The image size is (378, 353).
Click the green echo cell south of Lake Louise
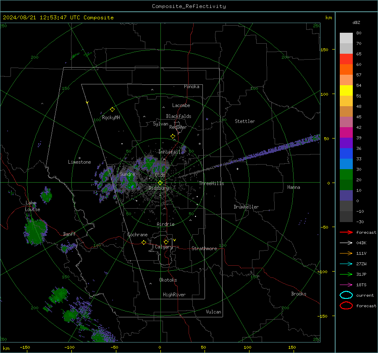tap(35, 232)
